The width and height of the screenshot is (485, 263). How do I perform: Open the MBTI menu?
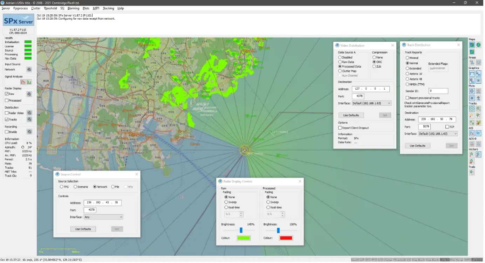click(96, 8)
